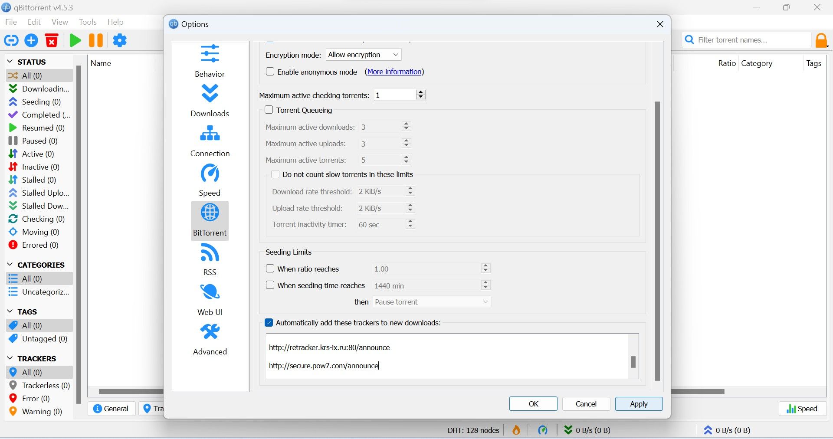Click the maximum active checking torrents field
This screenshot has width=833, height=439.
coord(395,95)
